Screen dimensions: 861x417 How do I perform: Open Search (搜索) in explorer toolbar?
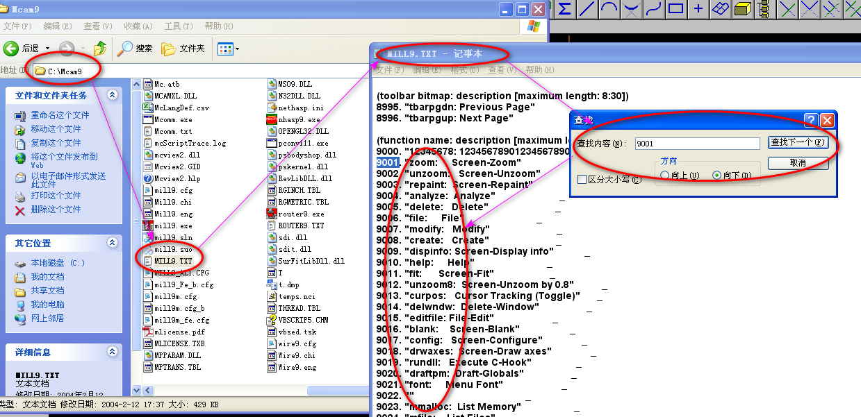[x=135, y=48]
